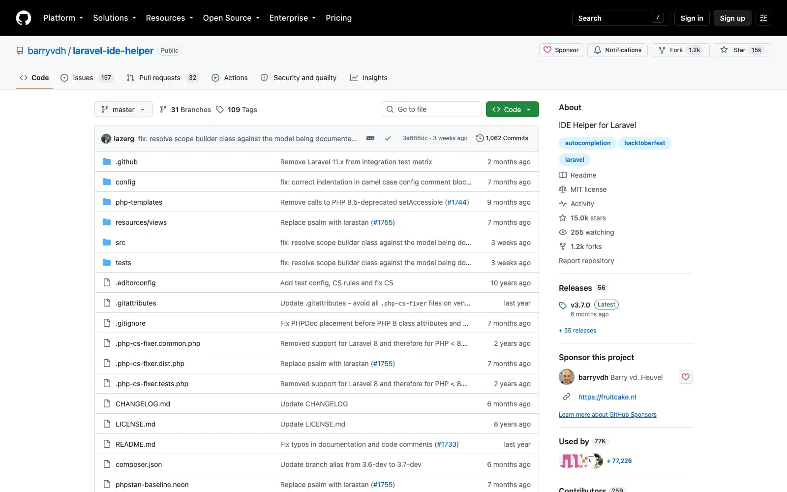Expand the Solutions menu

click(x=115, y=18)
